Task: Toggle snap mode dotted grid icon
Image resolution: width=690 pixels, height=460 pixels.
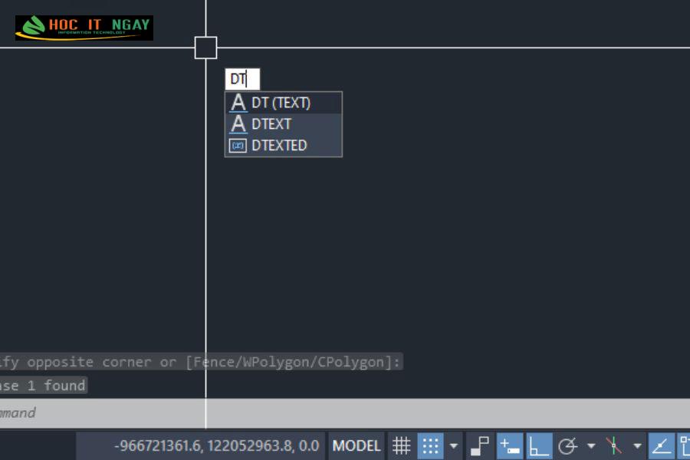Action: (x=430, y=446)
